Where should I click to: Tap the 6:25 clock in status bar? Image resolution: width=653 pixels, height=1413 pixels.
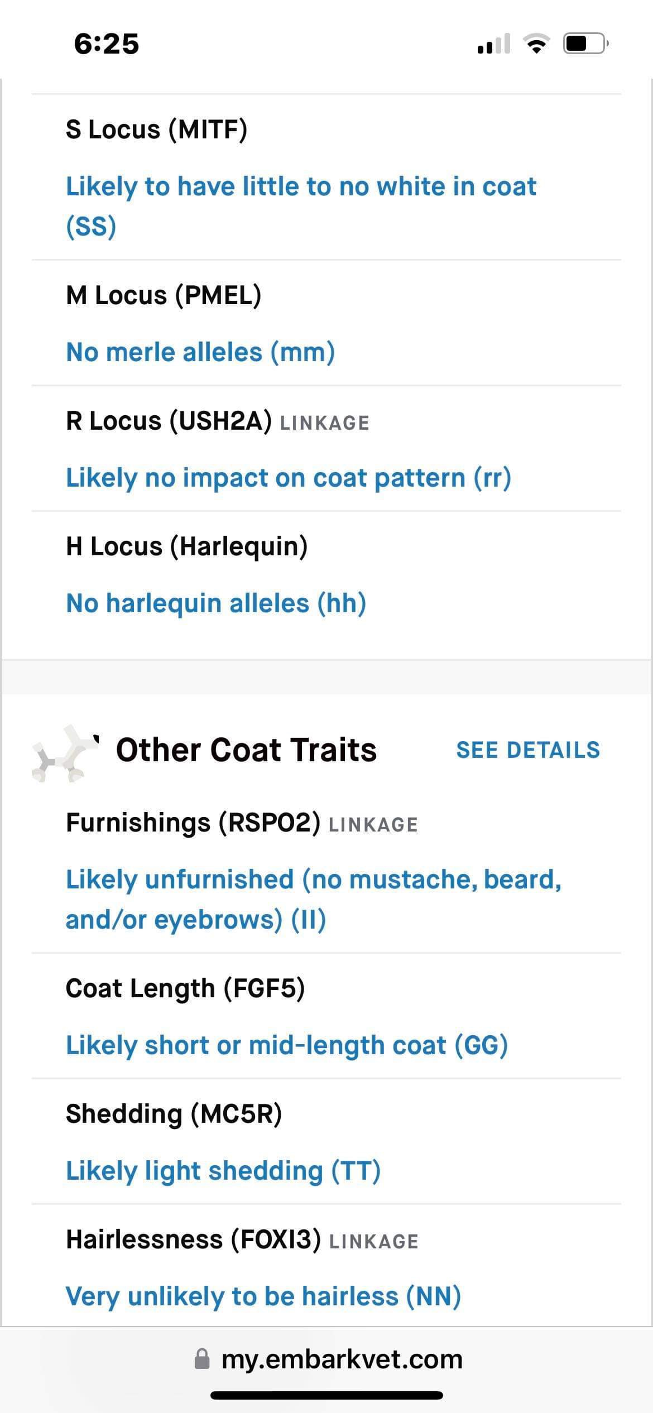[107, 44]
